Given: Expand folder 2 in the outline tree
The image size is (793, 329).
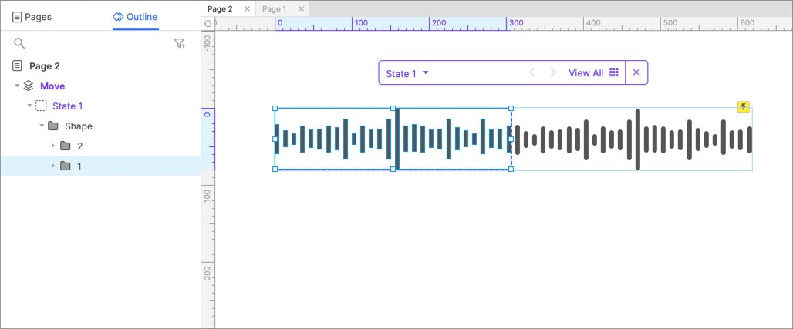Looking at the screenshot, I should click(x=53, y=146).
